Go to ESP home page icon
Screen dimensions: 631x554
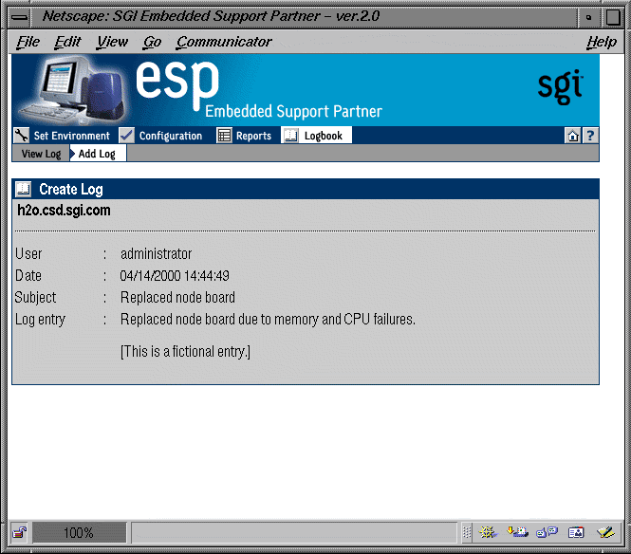click(x=573, y=136)
